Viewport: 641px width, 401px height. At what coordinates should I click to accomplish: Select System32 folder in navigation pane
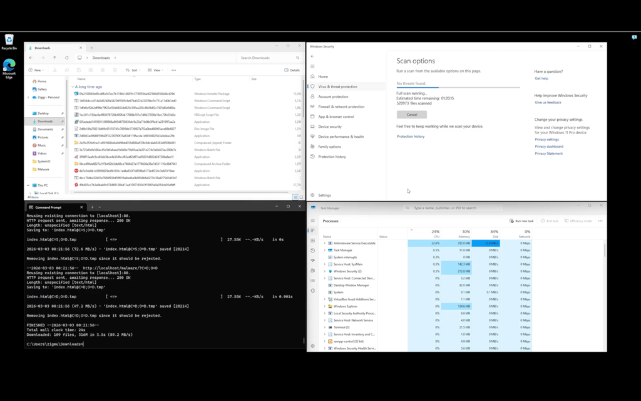point(44,161)
